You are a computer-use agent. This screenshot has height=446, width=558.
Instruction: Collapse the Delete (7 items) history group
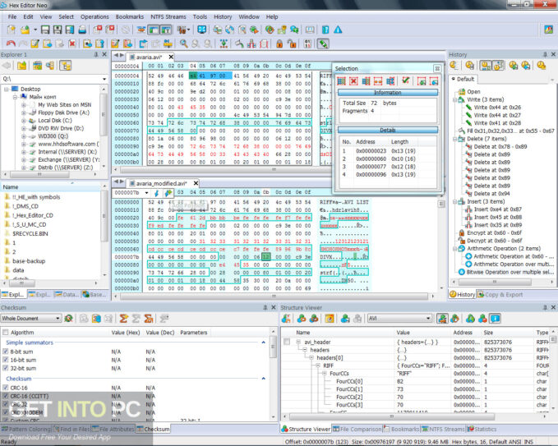[454, 139]
